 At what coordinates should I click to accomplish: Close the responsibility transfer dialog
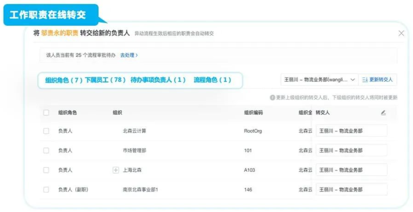point(401,33)
